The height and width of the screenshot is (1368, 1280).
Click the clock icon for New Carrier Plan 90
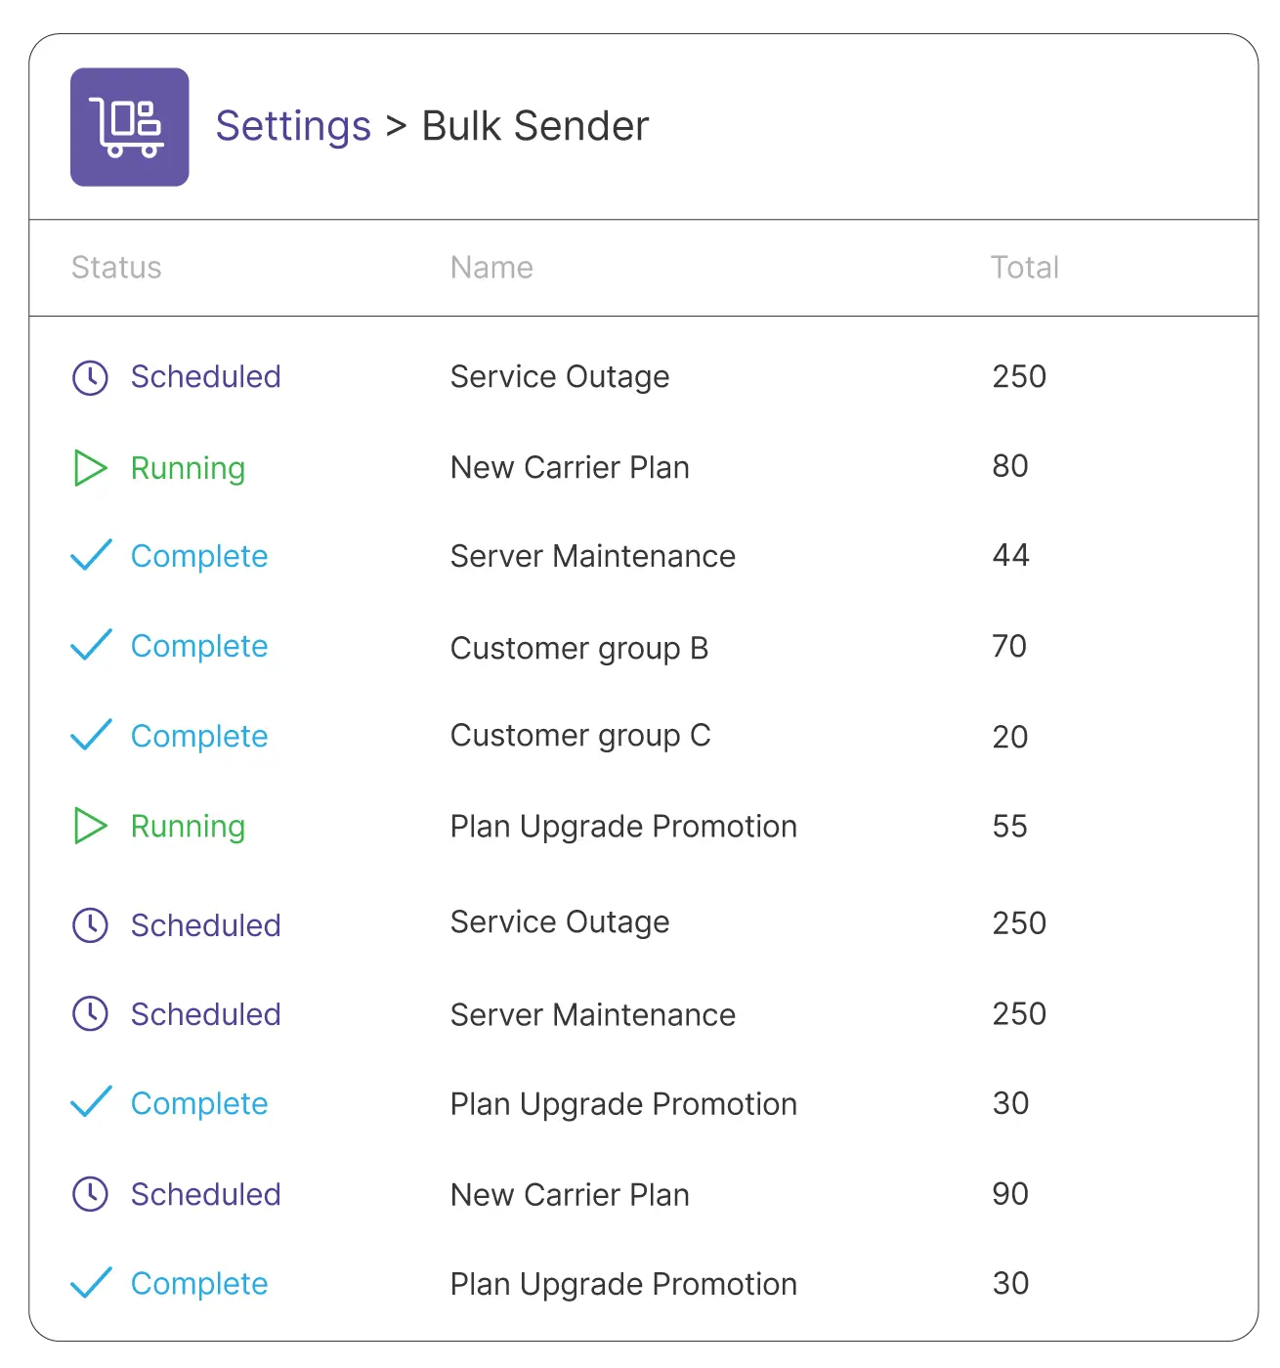click(x=91, y=1194)
